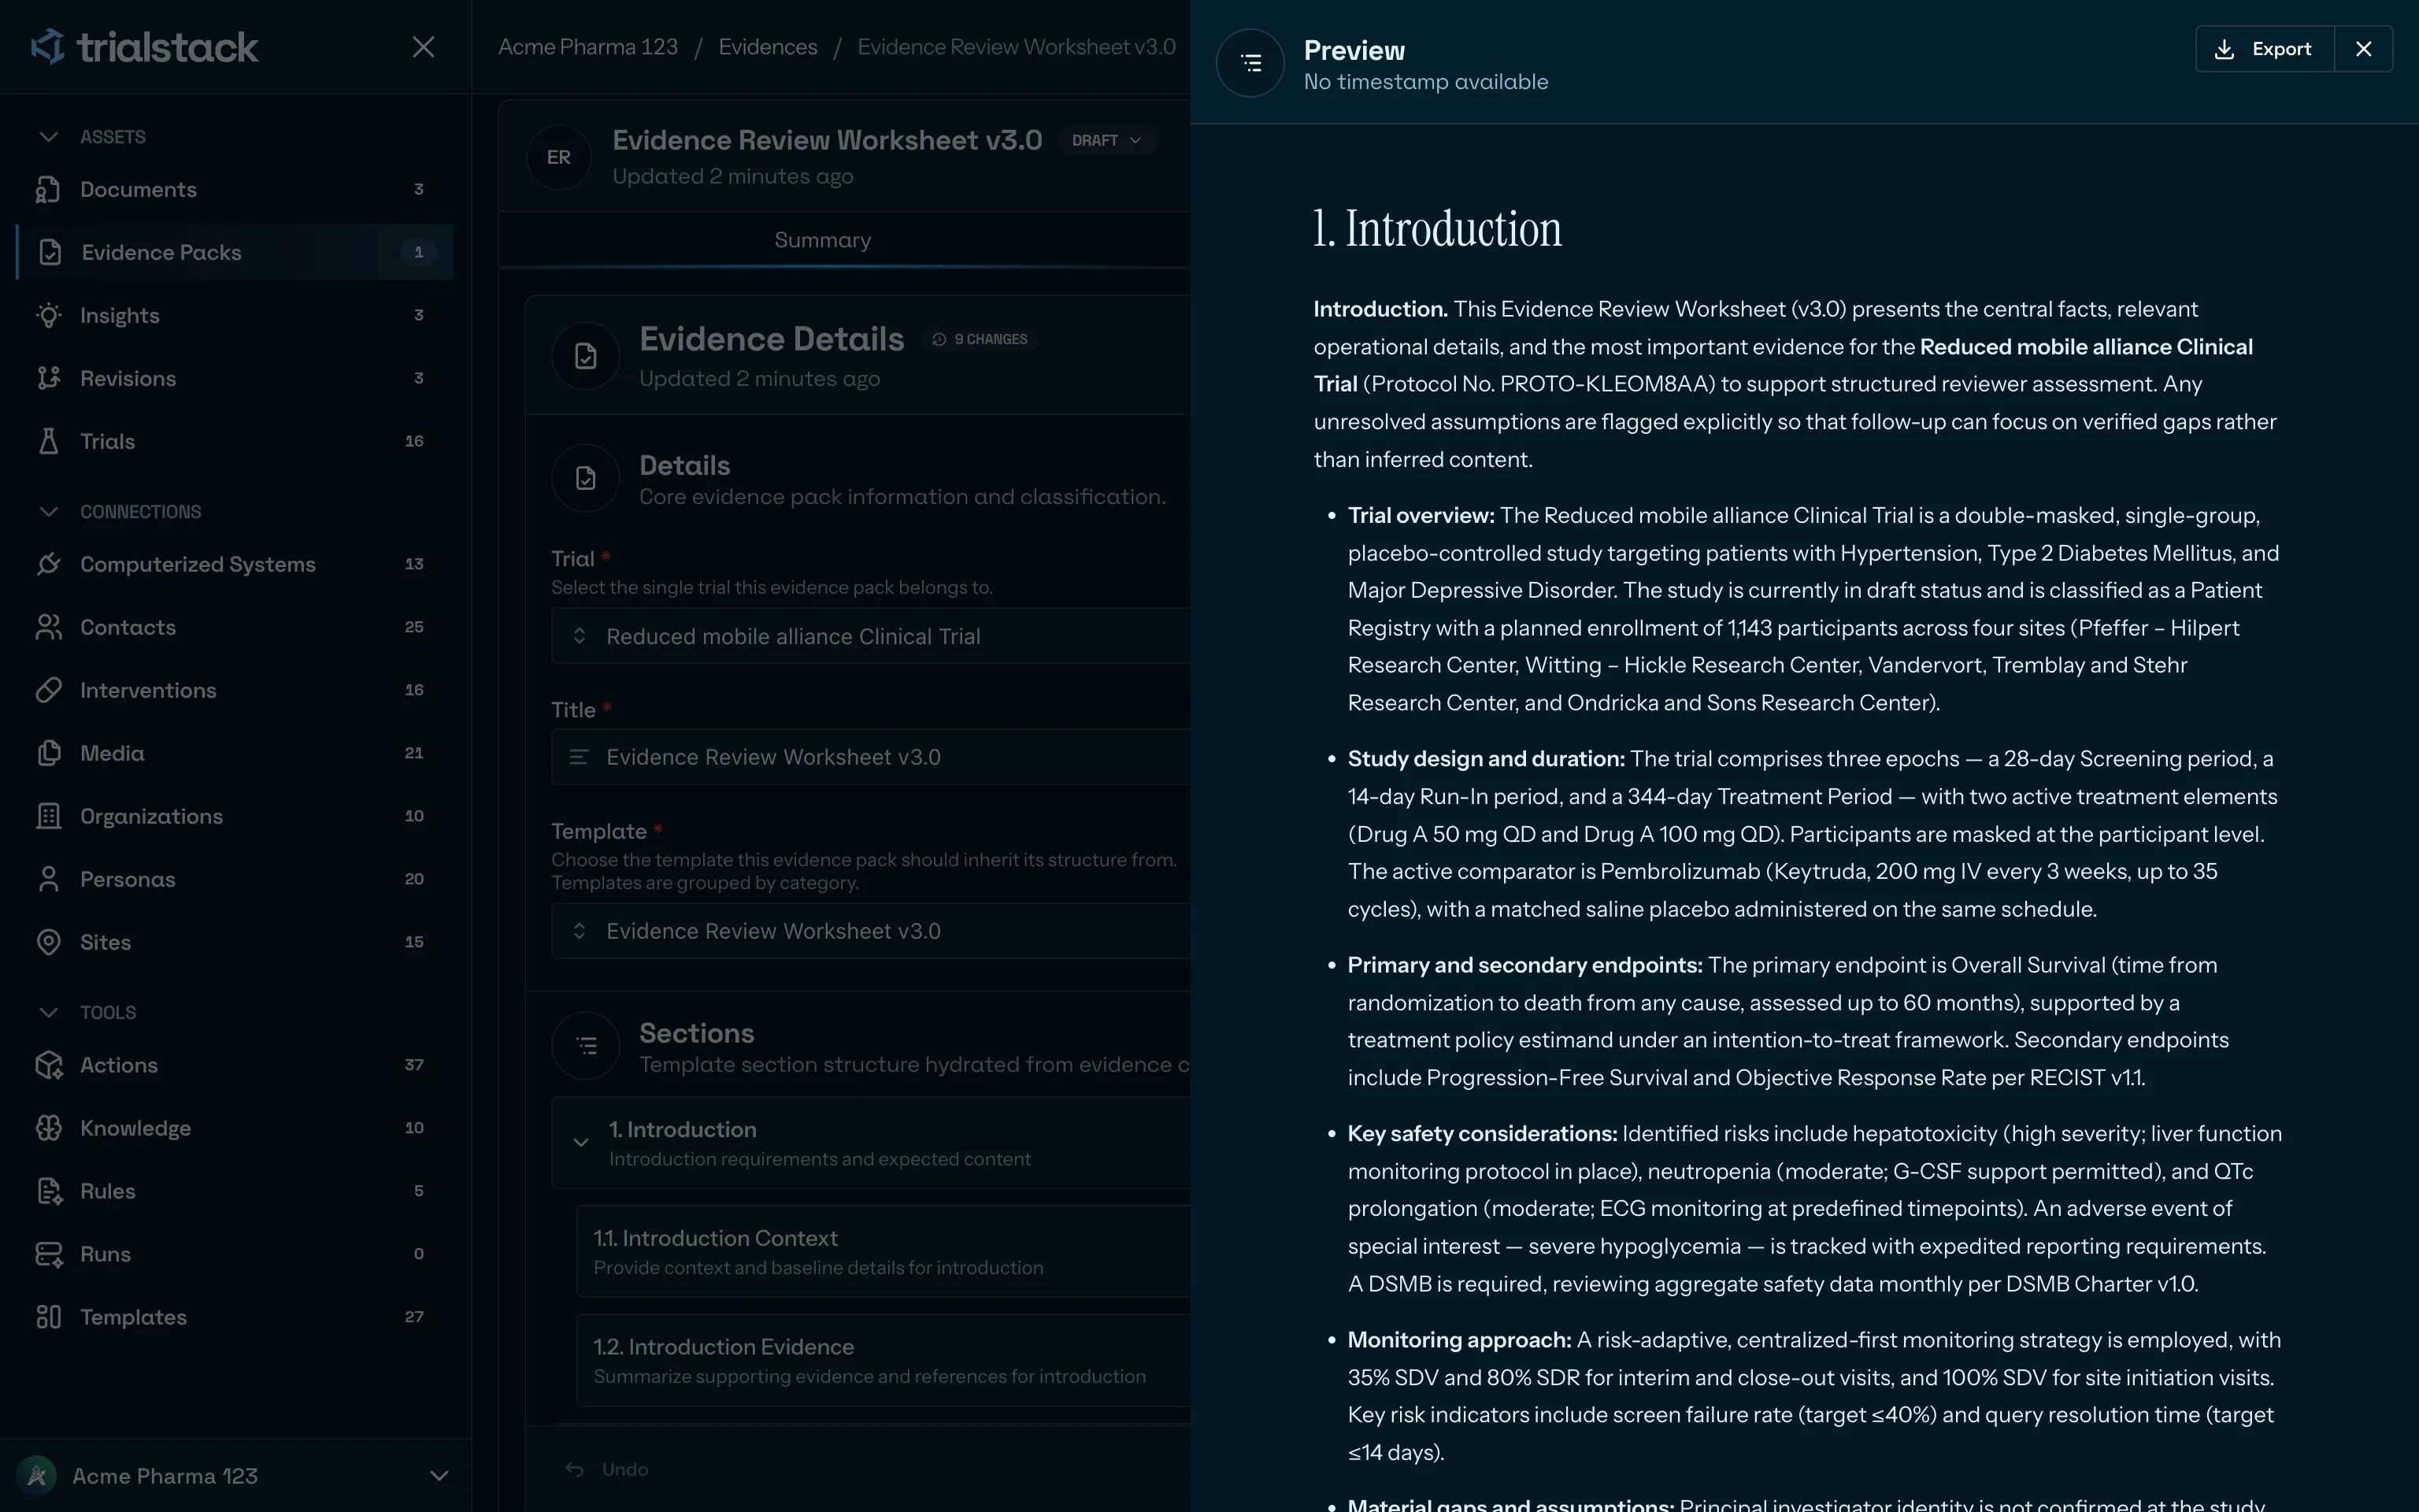Screen dimensions: 2419x1512
Task: Open Revisions branch icon
Action: pos(48,378)
